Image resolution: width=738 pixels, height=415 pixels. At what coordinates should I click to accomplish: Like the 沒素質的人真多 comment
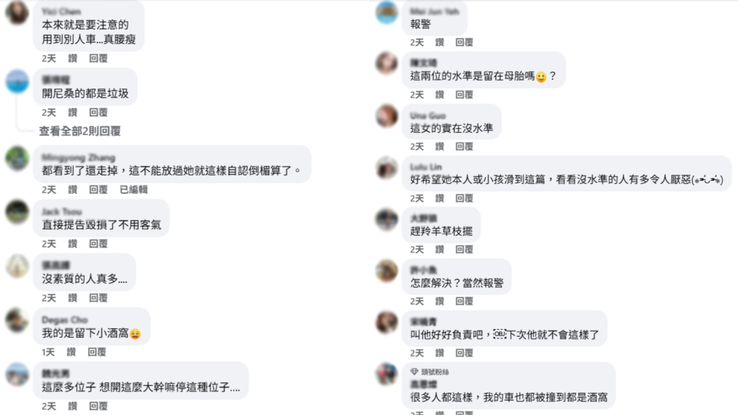tap(73, 298)
